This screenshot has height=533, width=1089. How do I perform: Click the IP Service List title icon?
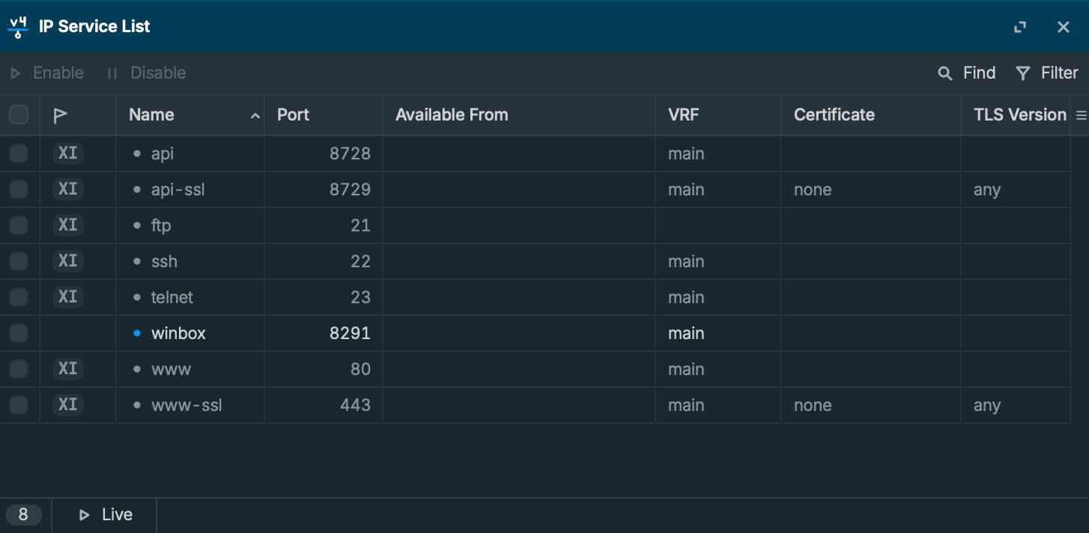tap(18, 27)
